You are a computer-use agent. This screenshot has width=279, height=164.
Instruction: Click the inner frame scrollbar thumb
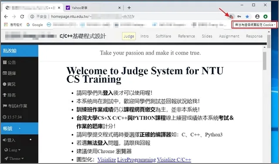(265, 61)
